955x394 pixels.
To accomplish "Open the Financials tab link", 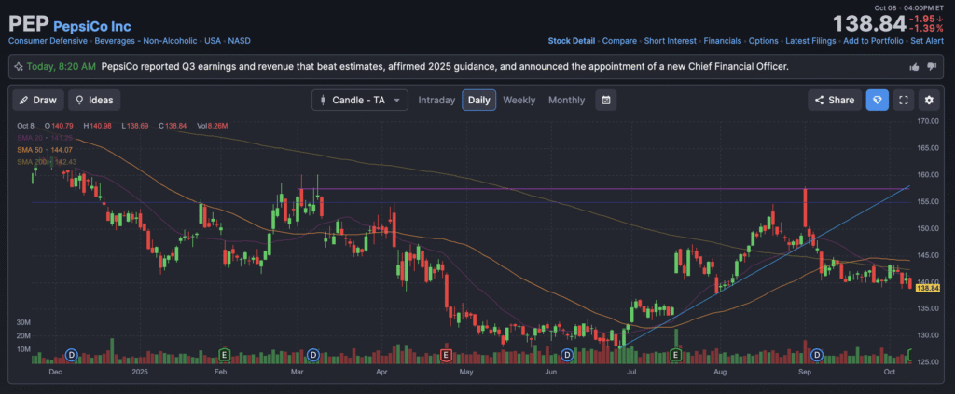I will (722, 41).
